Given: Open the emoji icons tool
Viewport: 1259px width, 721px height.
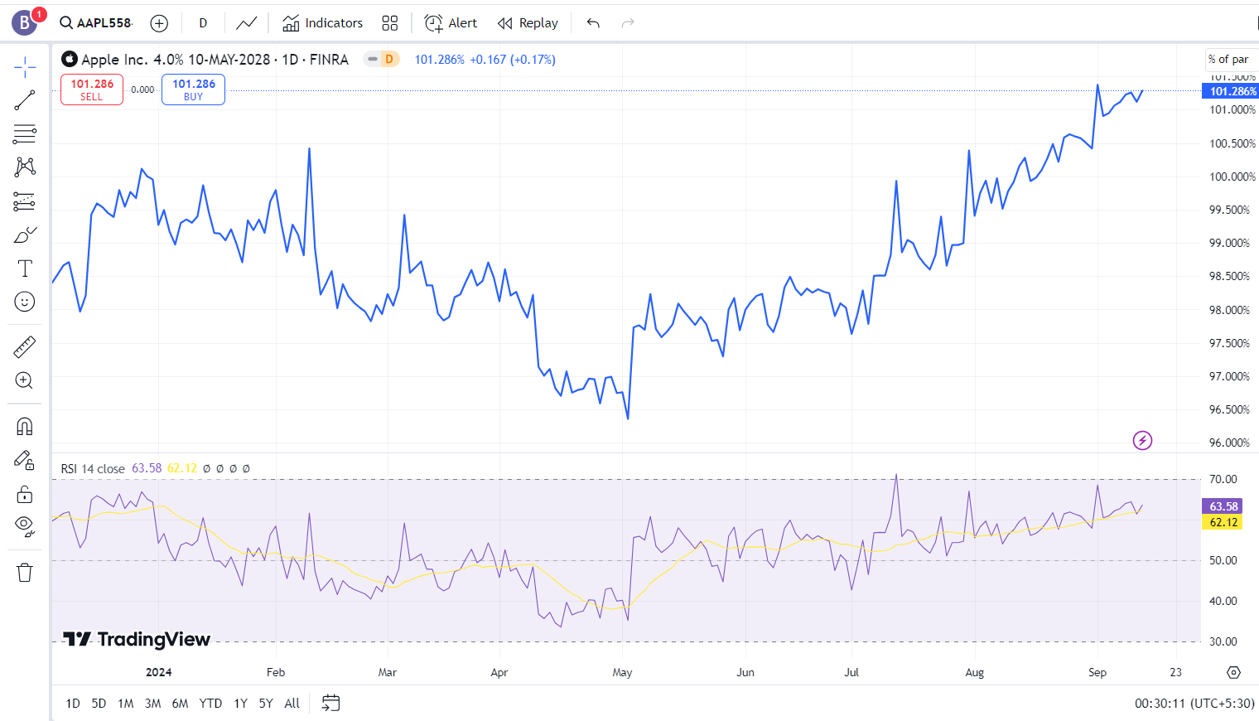Looking at the screenshot, I should [25, 302].
